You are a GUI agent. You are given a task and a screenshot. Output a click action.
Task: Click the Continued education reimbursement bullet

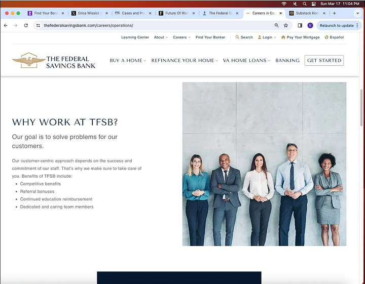[x=56, y=199]
